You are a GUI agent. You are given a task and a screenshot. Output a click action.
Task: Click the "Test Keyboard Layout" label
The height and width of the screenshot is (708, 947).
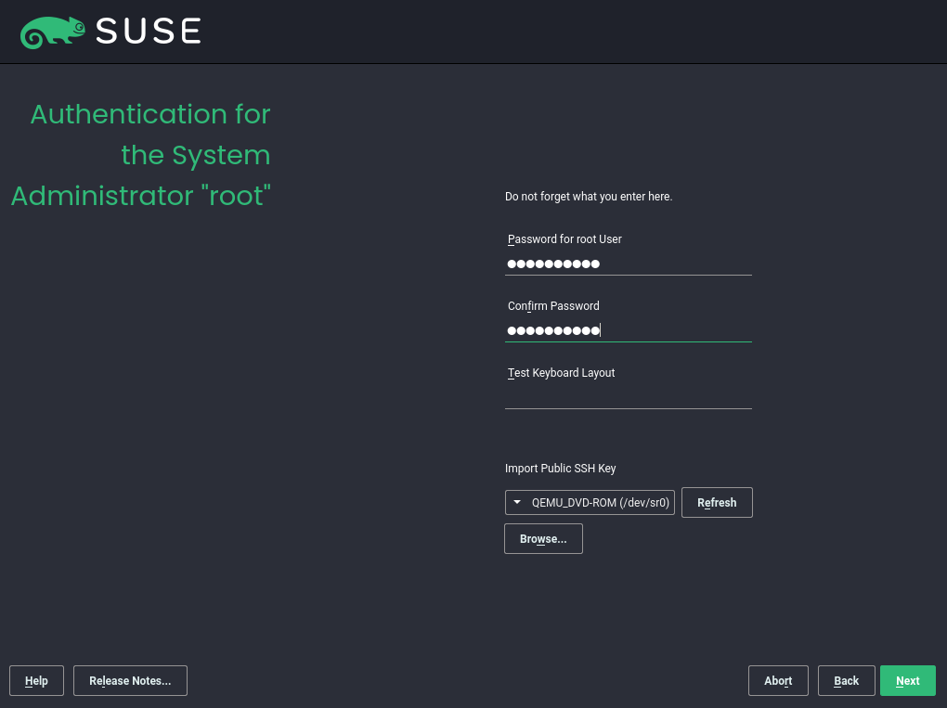click(x=561, y=373)
